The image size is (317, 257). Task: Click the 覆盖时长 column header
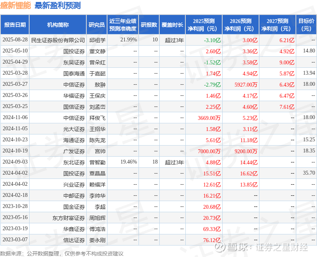click(x=172, y=25)
